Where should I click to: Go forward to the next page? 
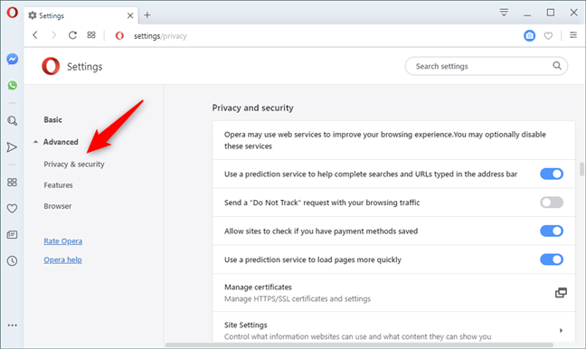[54, 35]
